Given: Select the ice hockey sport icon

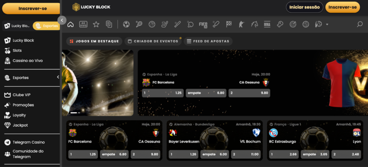Looking at the screenshot, I should coord(165,24).
